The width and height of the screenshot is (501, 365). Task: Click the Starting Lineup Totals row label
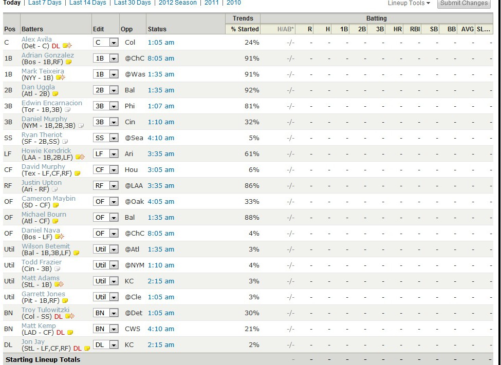click(x=43, y=359)
